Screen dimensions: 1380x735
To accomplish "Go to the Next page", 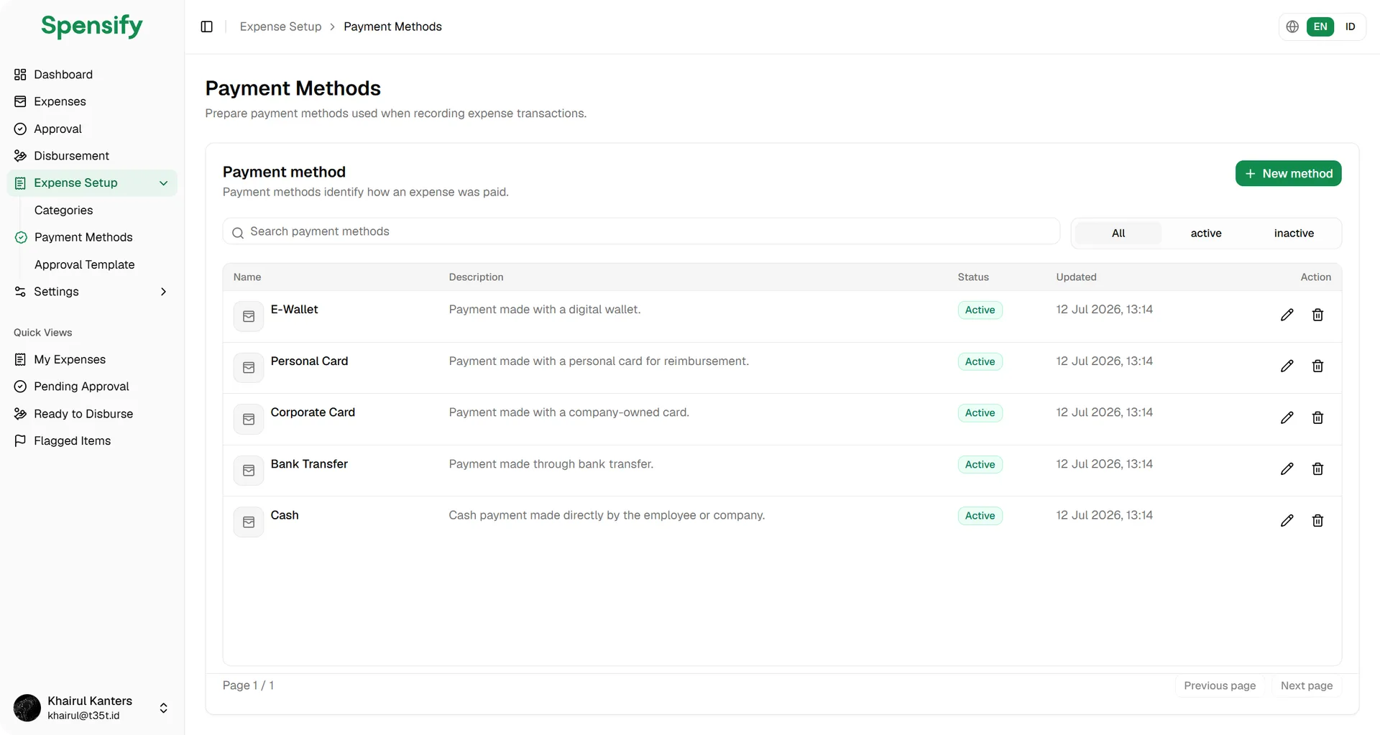I will [x=1306, y=686].
